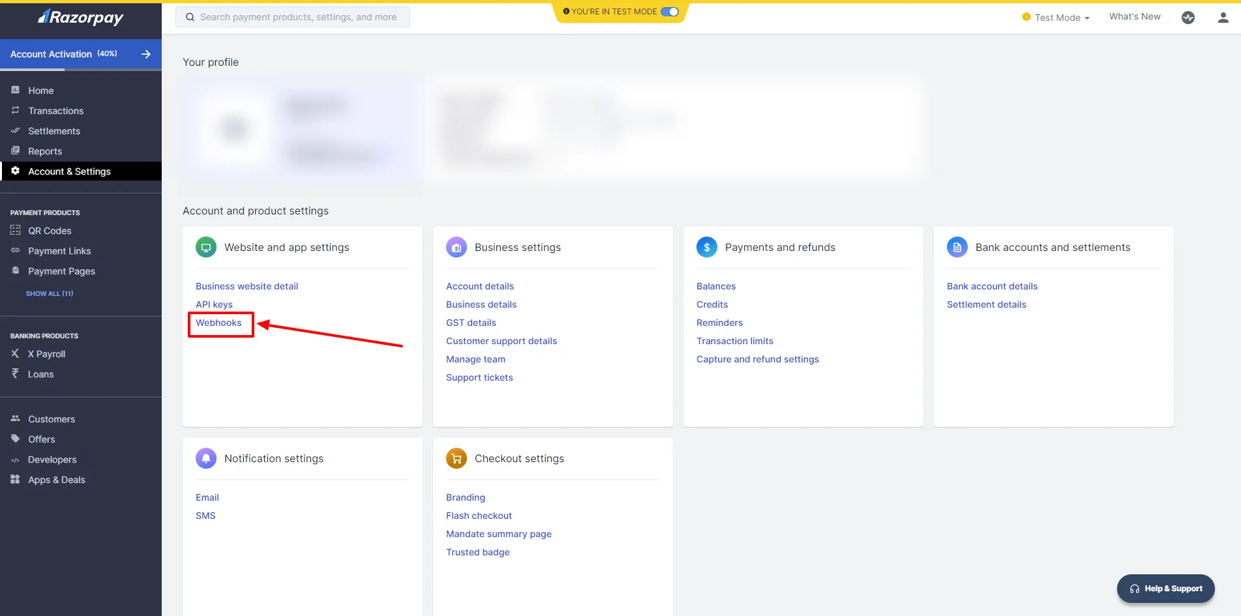This screenshot has height=616, width=1241.
Task: Open the user profile icon
Action: point(1223,18)
